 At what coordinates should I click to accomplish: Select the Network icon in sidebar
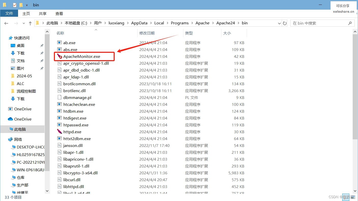pos(10,139)
